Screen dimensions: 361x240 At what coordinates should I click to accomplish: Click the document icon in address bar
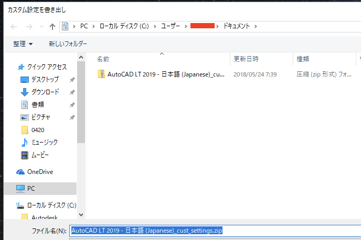65,26
